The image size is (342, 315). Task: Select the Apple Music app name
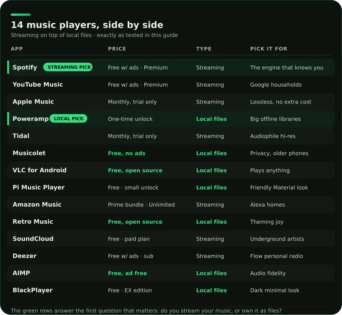(33, 102)
